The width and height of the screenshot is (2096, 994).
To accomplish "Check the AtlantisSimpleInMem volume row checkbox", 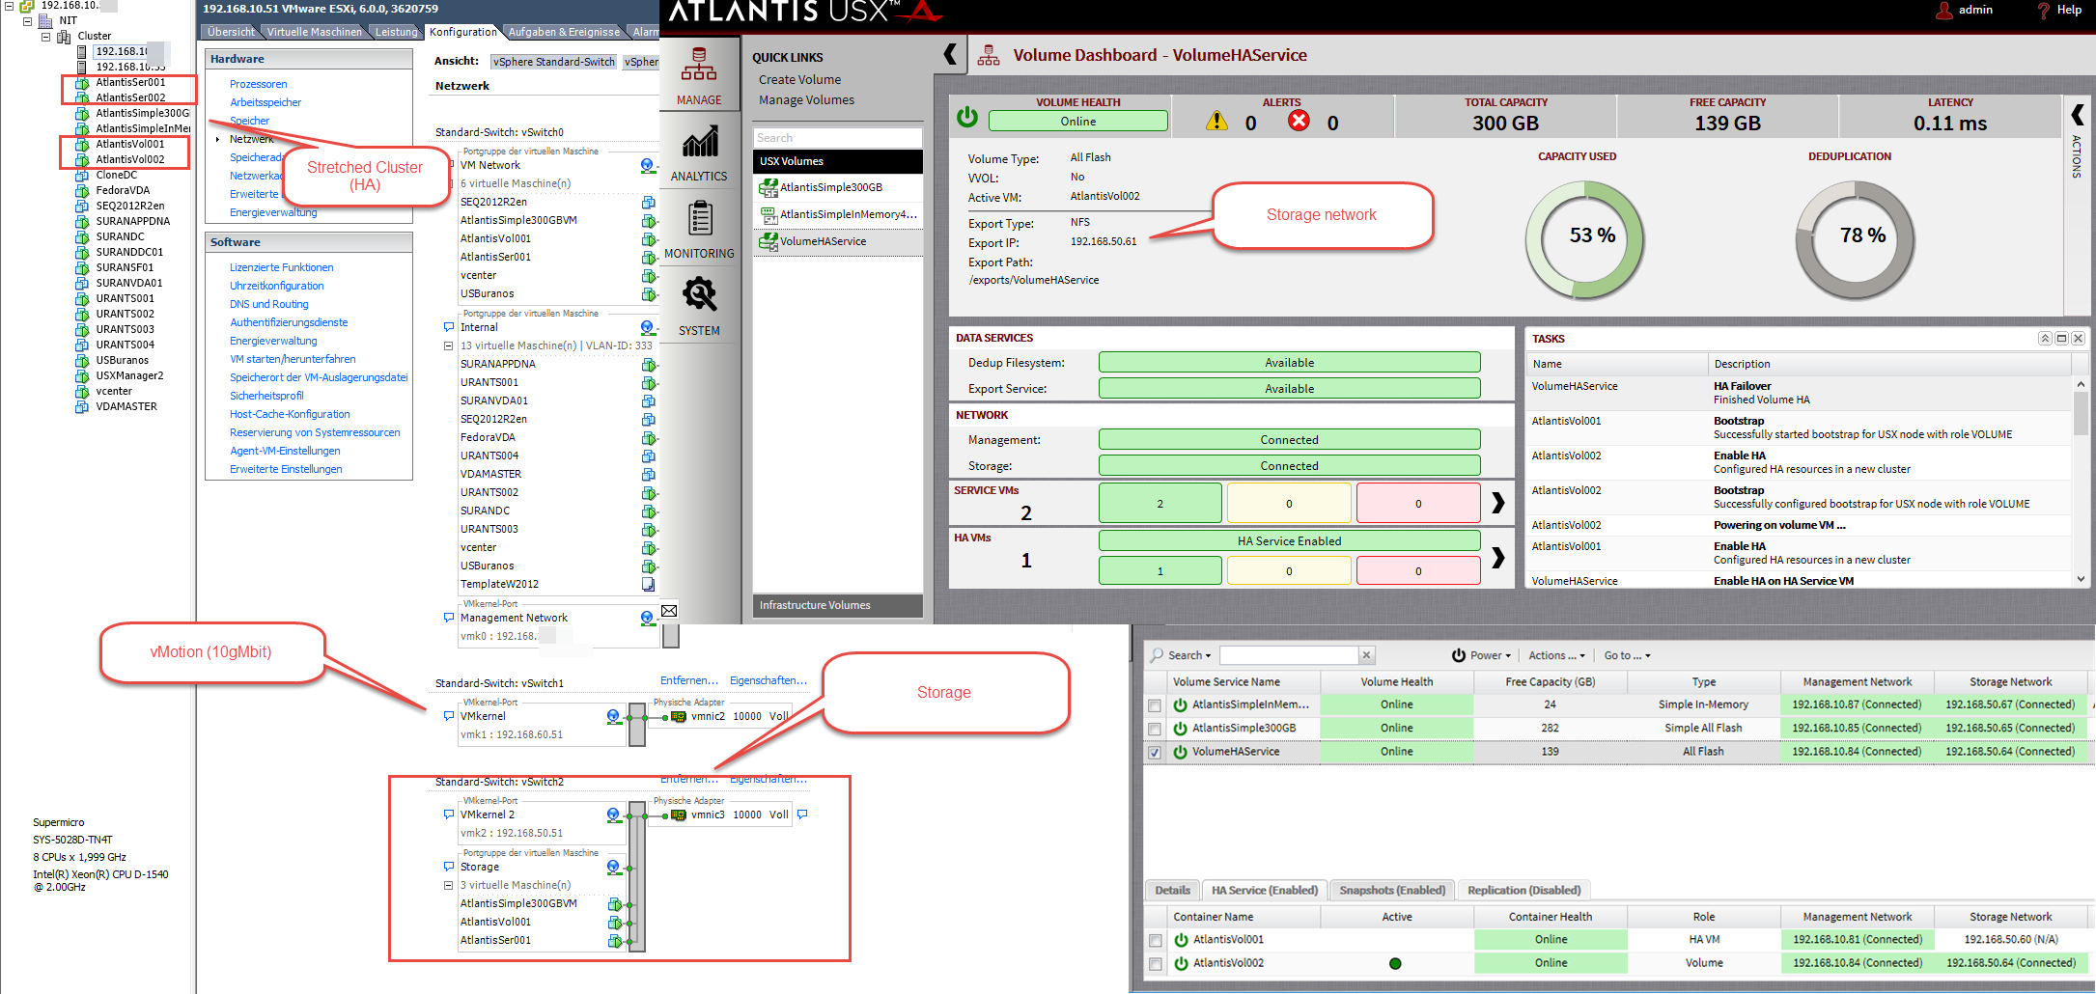I will tap(1155, 705).
